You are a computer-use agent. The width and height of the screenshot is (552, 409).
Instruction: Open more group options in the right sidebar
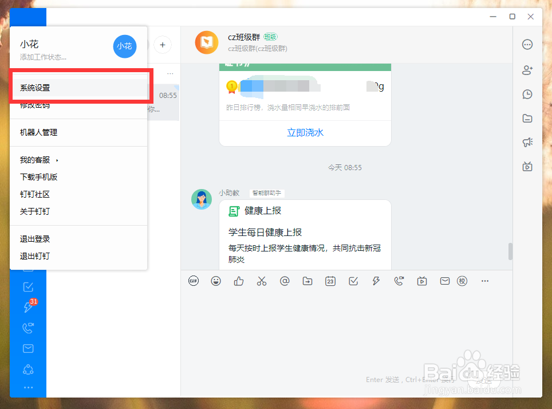point(527,44)
